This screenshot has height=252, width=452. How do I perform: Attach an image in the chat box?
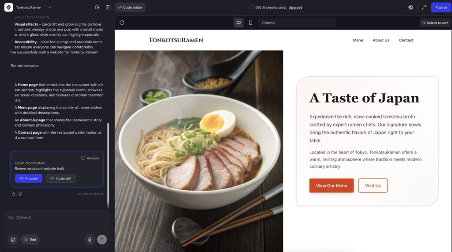point(13,240)
